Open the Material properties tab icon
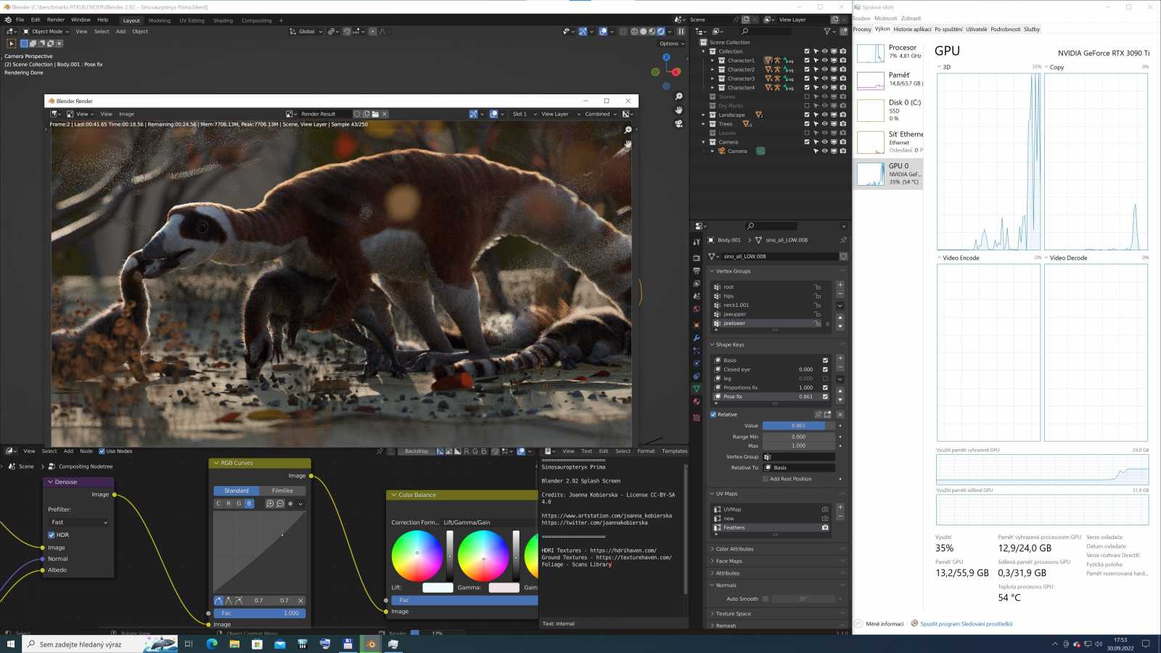This screenshot has height=653, width=1161. (x=697, y=401)
